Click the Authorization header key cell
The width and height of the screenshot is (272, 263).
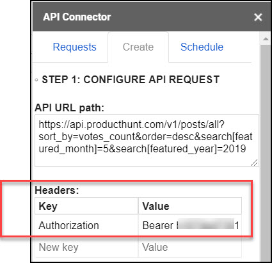coord(86,225)
